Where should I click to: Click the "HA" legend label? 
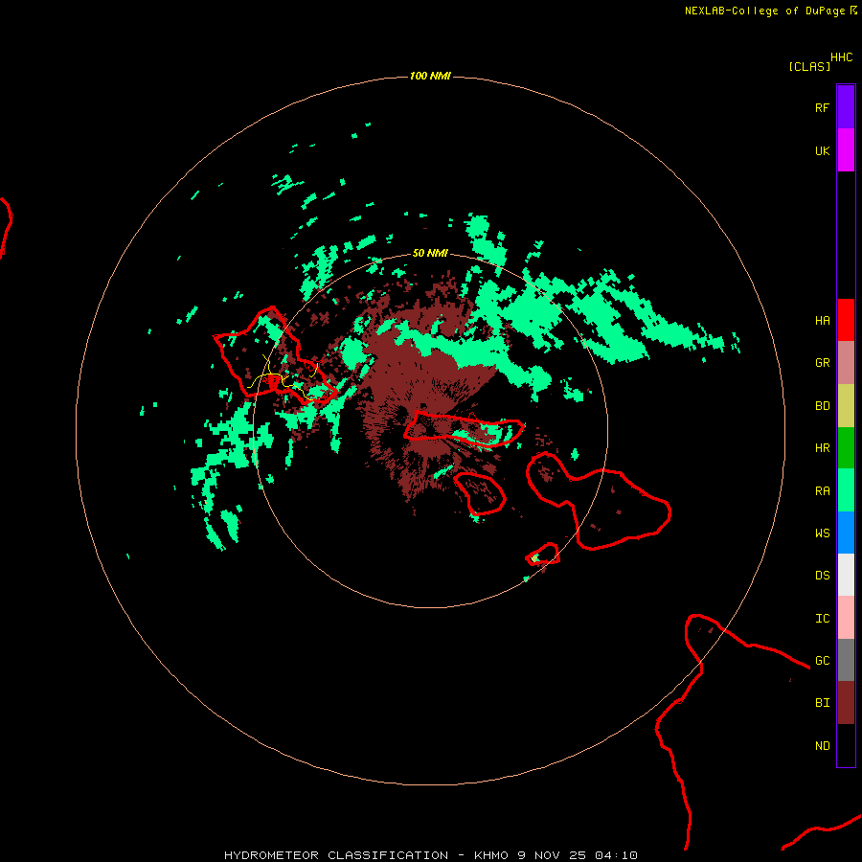[822, 321]
